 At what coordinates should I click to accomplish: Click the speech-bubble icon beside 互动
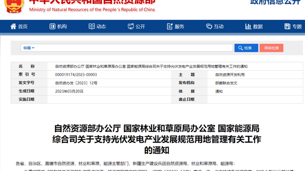209,26
